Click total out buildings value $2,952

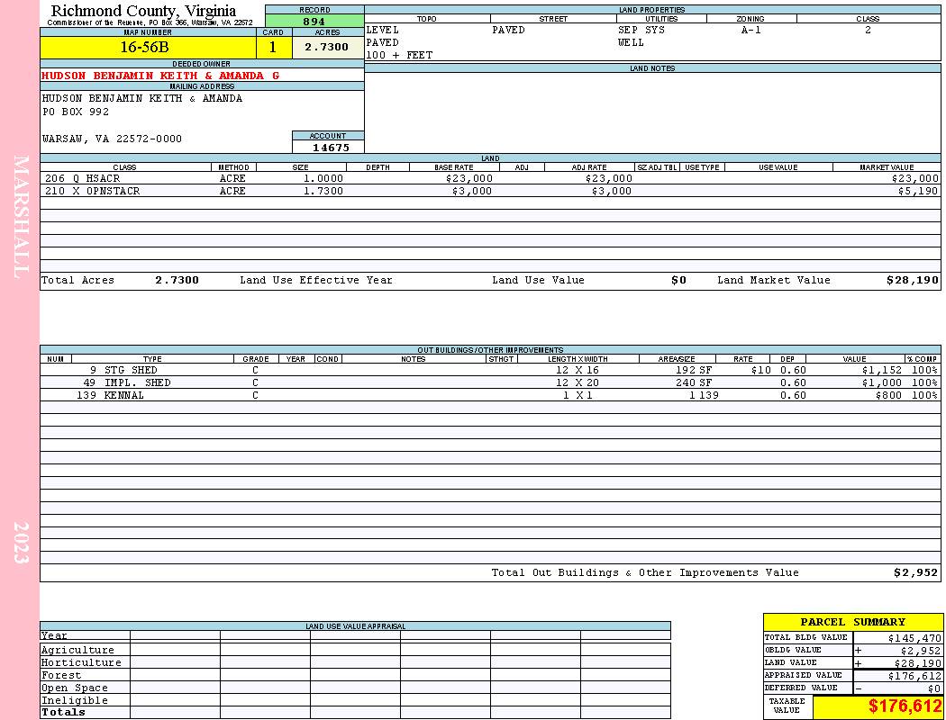coord(916,573)
